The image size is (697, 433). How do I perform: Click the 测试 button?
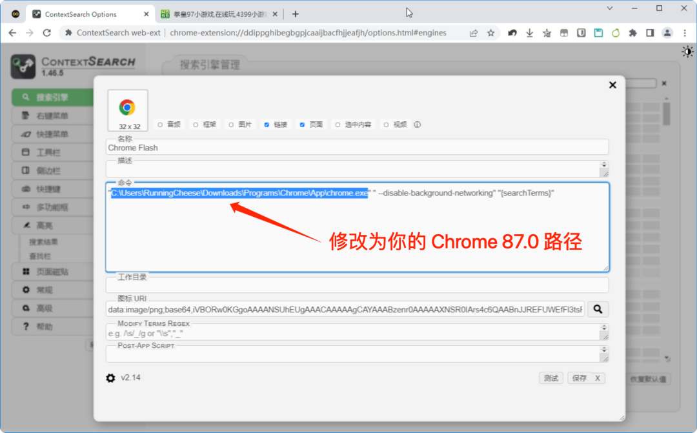click(x=551, y=378)
